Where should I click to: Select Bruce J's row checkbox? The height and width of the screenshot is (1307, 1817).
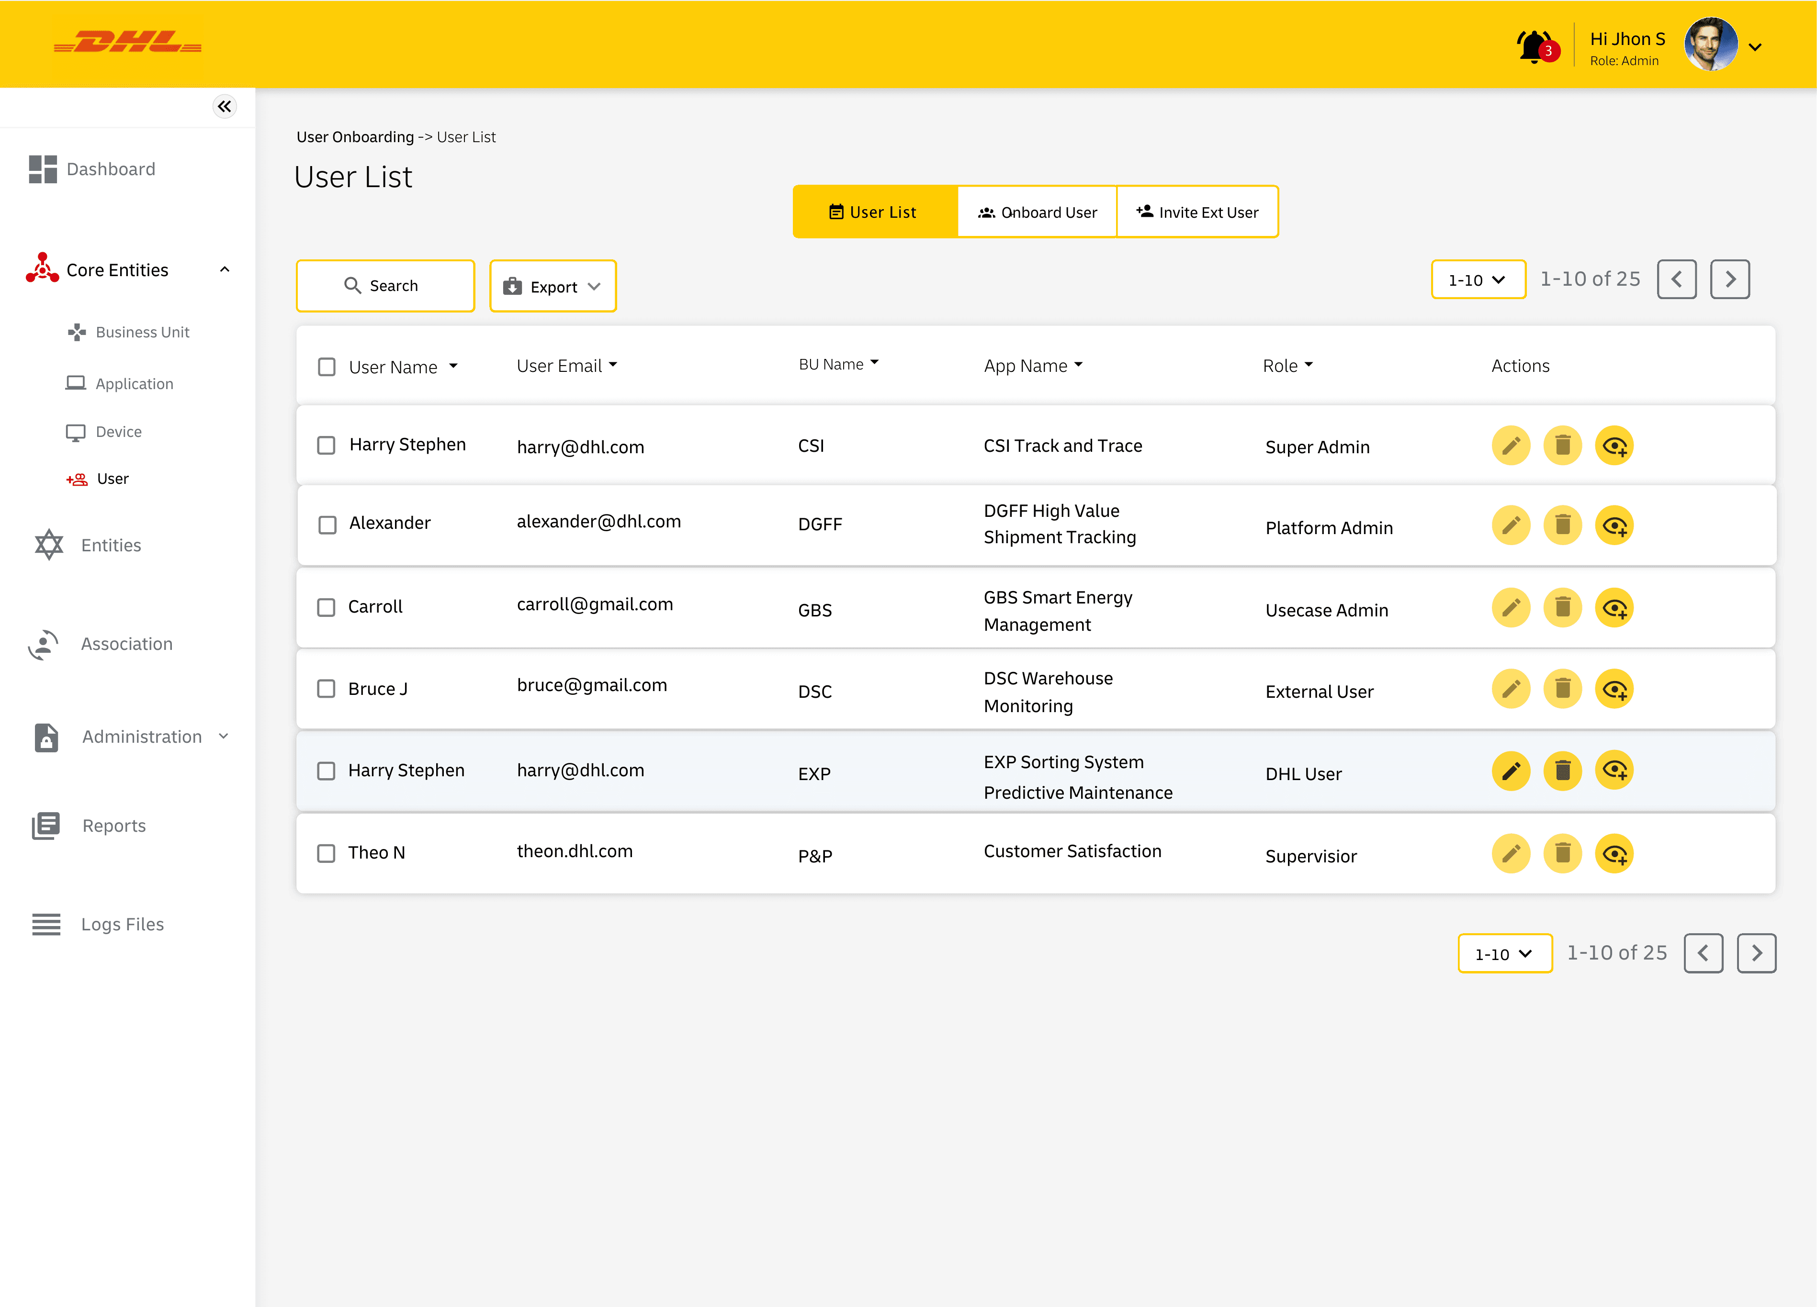coord(326,689)
